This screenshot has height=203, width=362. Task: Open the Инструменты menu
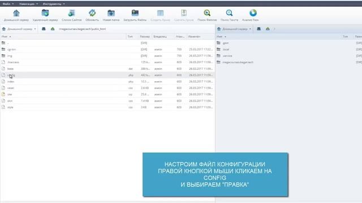click(x=54, y=4)
